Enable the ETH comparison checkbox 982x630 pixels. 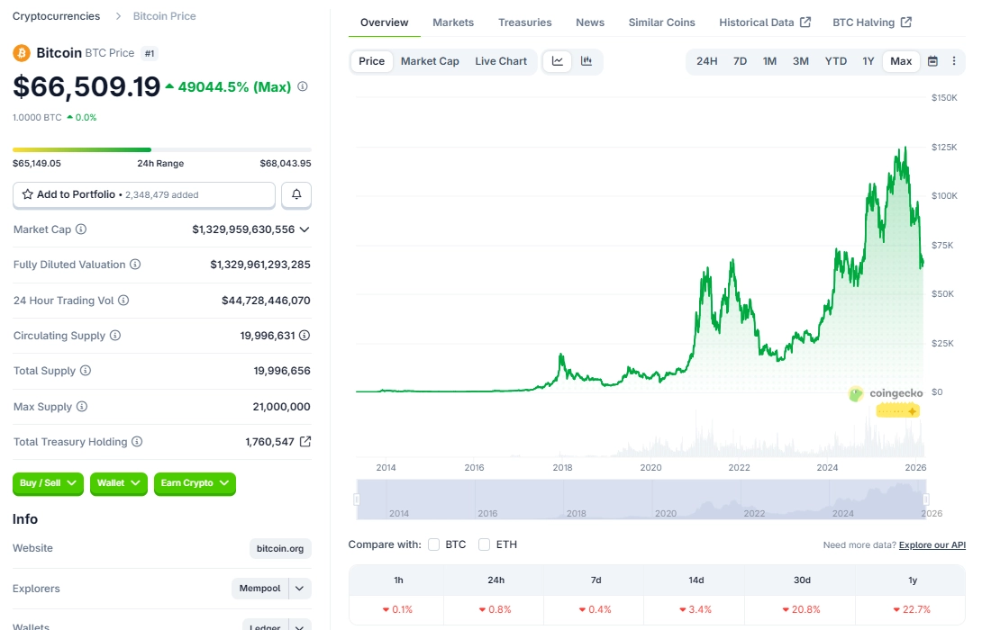484,544
